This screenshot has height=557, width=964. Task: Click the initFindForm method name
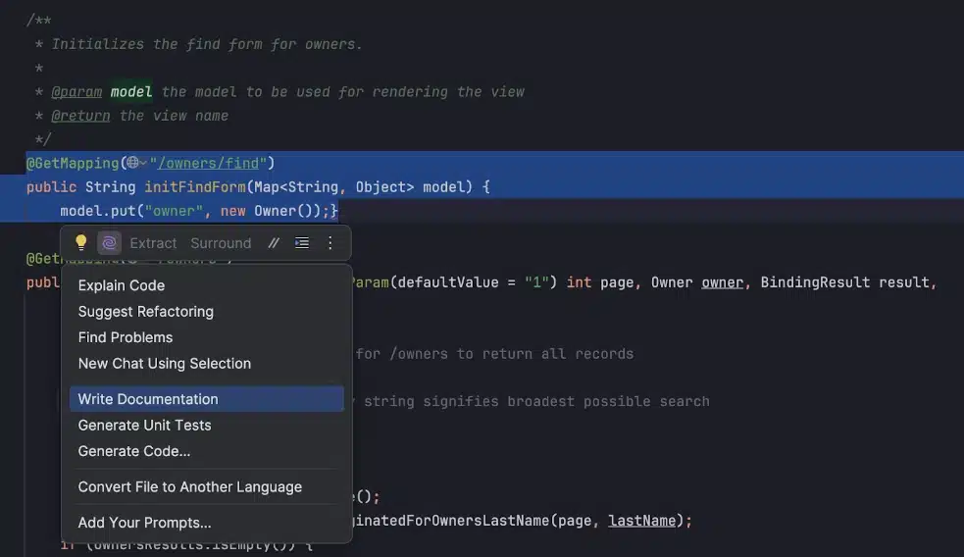point(195,187)
